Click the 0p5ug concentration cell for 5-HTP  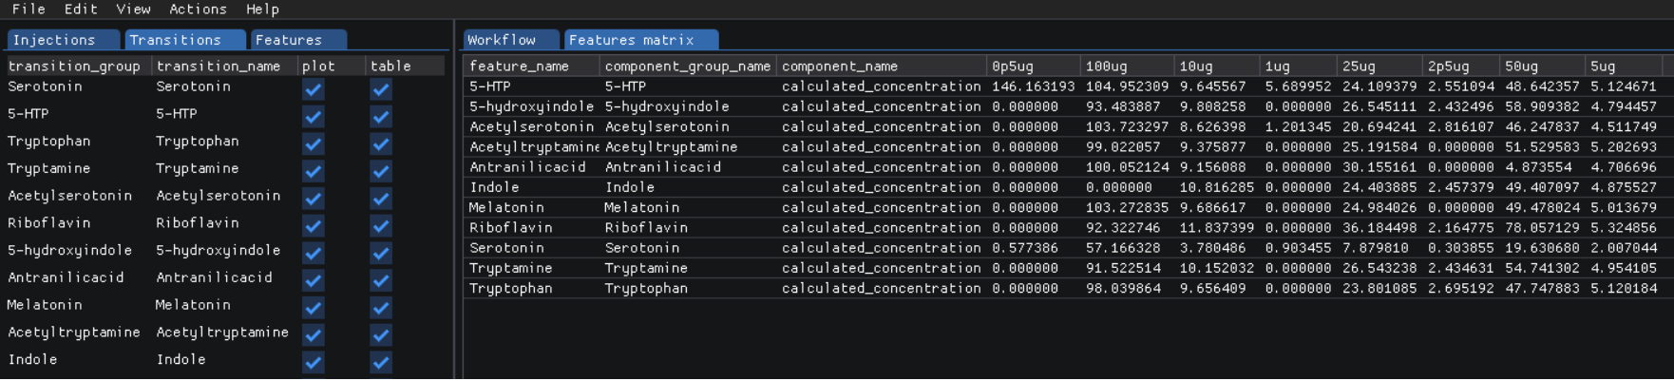point(1033,86)
